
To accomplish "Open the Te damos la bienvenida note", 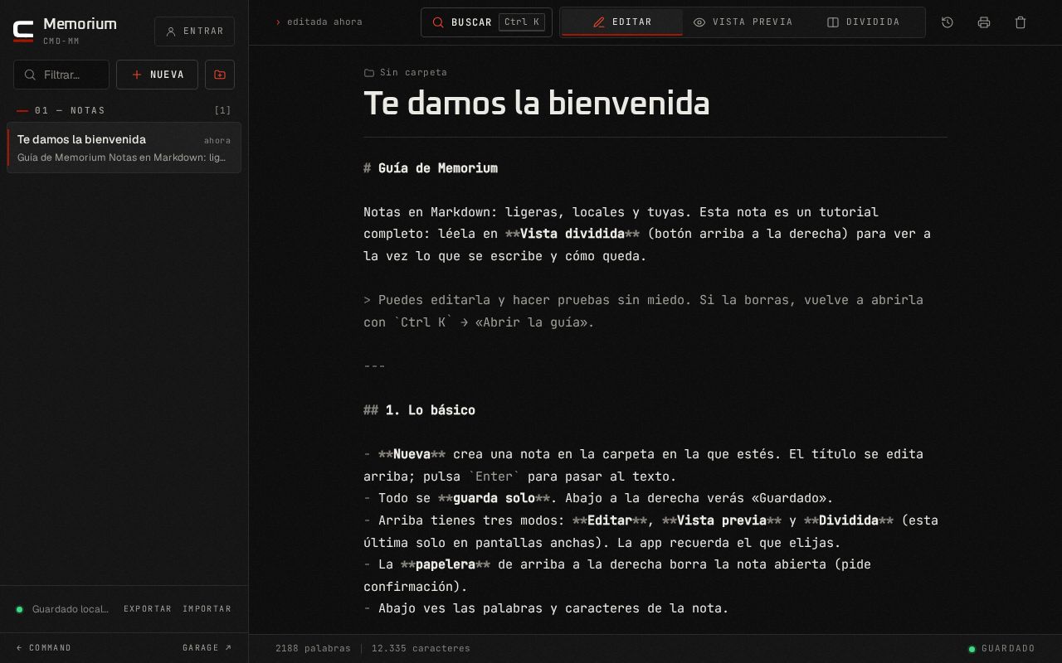I will (124, 148).
